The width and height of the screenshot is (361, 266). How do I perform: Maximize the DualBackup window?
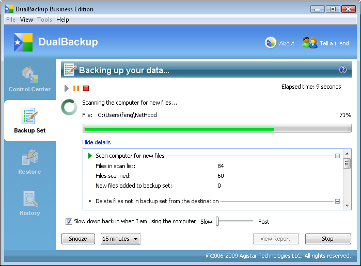click(333, 9)
